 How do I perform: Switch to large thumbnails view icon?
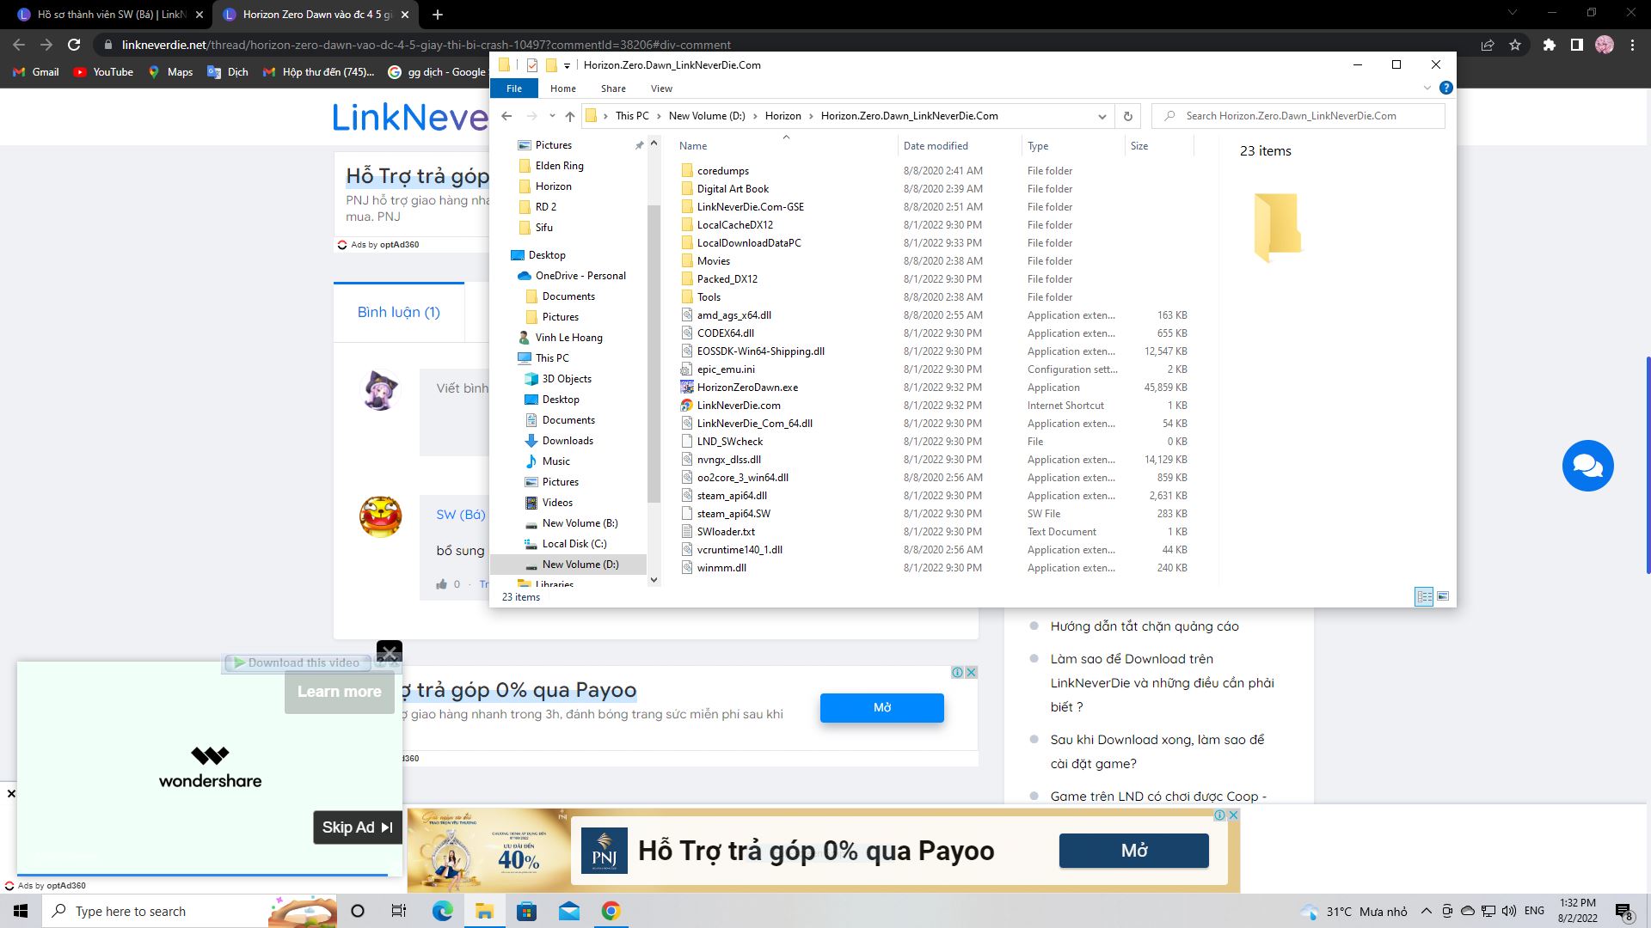tap(1443, 596)
